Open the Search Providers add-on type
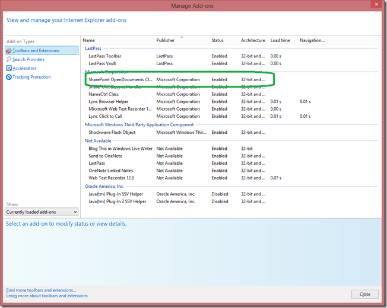Viewport: 387px width, 308px height. (28, 59)
